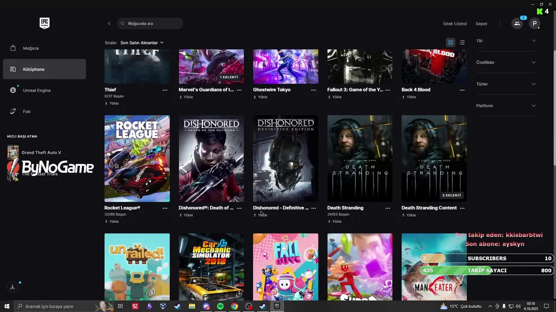Click the Epic Games taskbar icon

click(277, 306)
